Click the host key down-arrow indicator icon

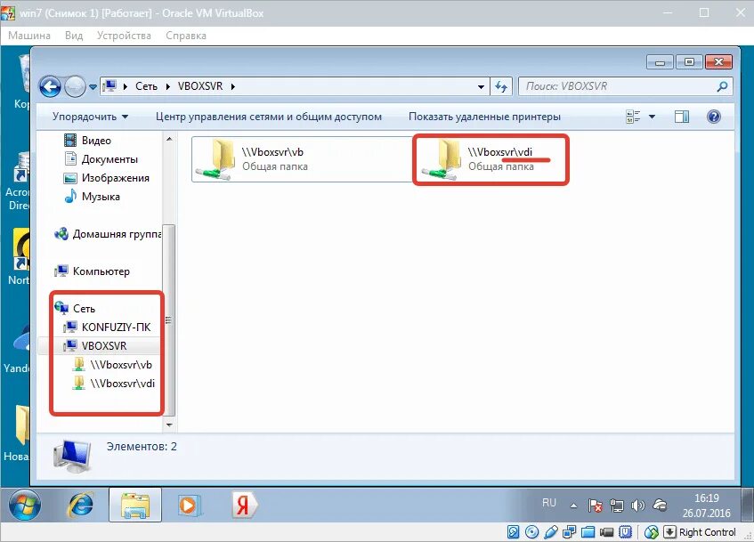pos(669,532)
